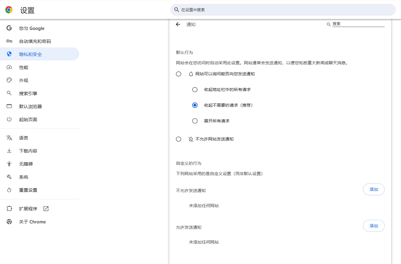Click the 设置 page title
Screen dimensions: 401x264
tap(27, 10)
